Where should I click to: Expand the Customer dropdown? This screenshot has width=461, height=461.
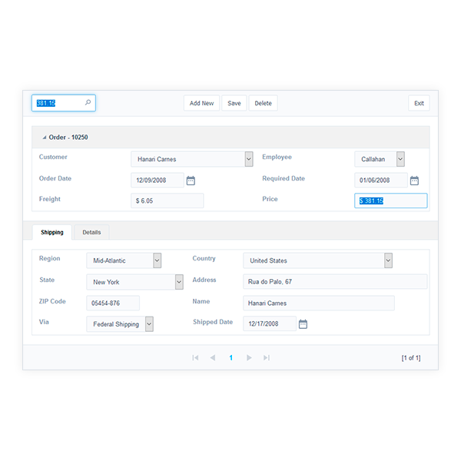(248, 159)
